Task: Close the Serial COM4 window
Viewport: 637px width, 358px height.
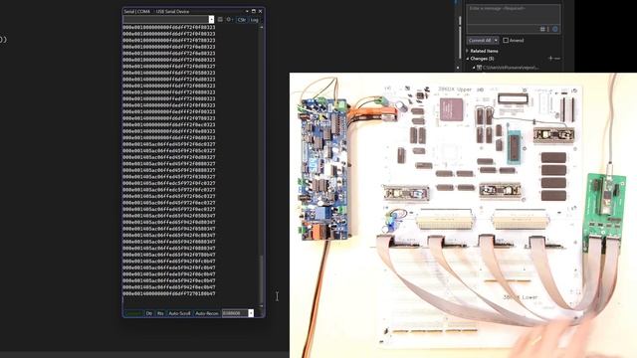Action: 261,11
